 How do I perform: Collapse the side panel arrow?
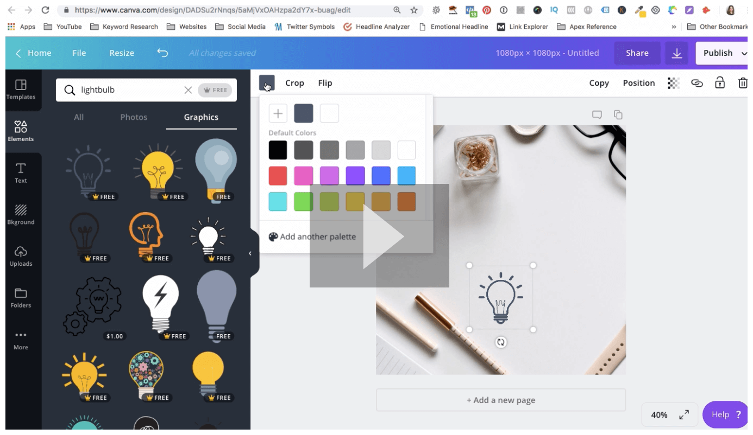(x=250, y=253)
